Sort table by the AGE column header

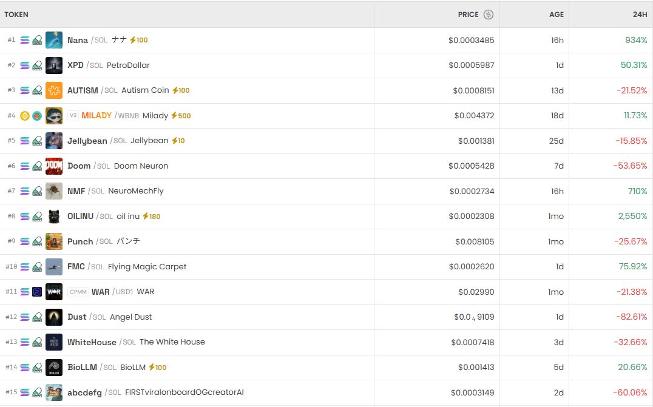(557, 15)
